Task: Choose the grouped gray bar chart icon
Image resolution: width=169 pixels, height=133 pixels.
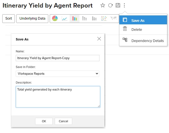Action: (x=94, y=18)
